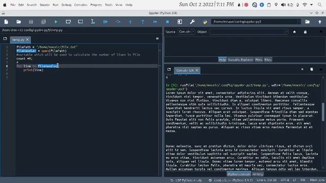This screenshot has width=326, height=183.
Task: Step over current line in debugger
Action: pos(118,22)
